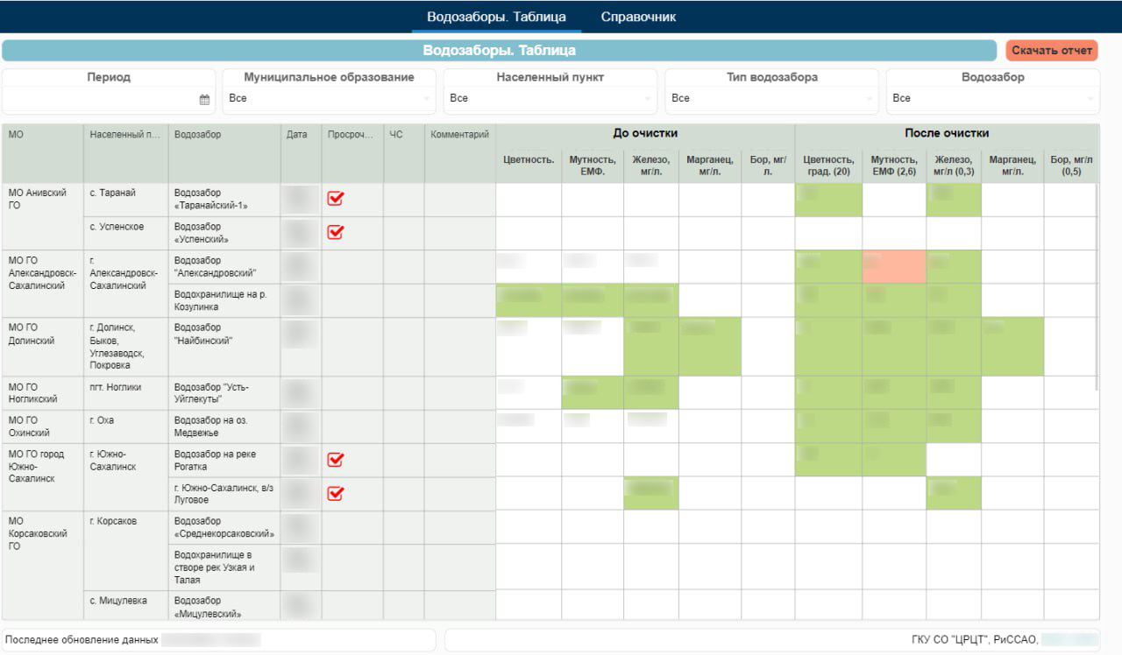The image size is (1122, 655).
Task: Click the После очистки group header
Action: coord(947,134)
